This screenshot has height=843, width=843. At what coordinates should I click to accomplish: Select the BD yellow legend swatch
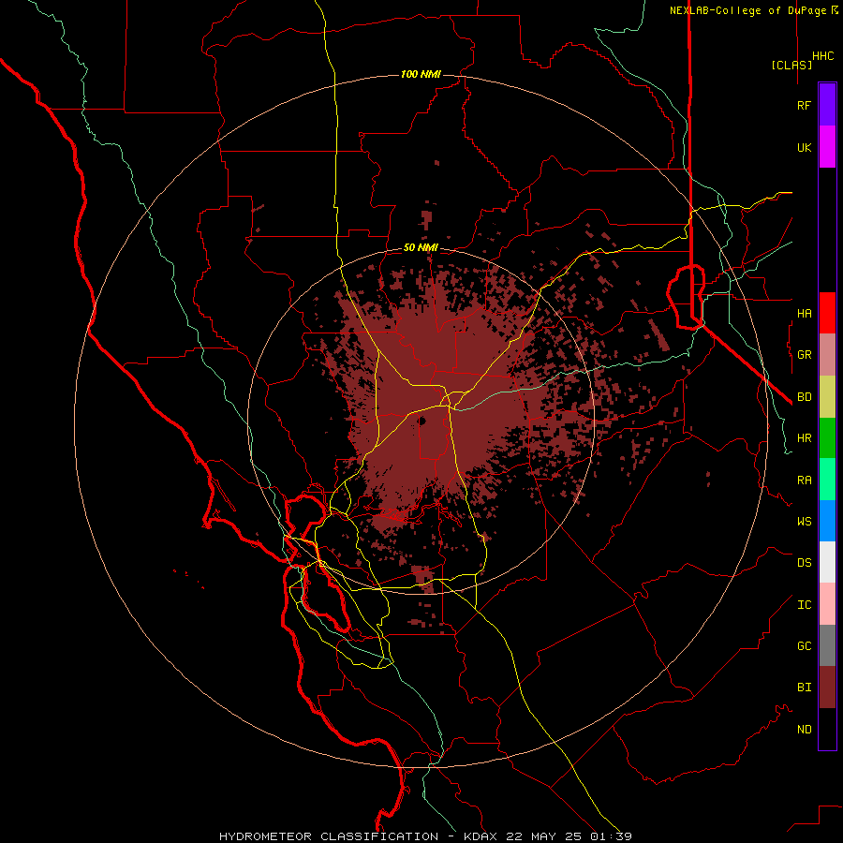827,397
